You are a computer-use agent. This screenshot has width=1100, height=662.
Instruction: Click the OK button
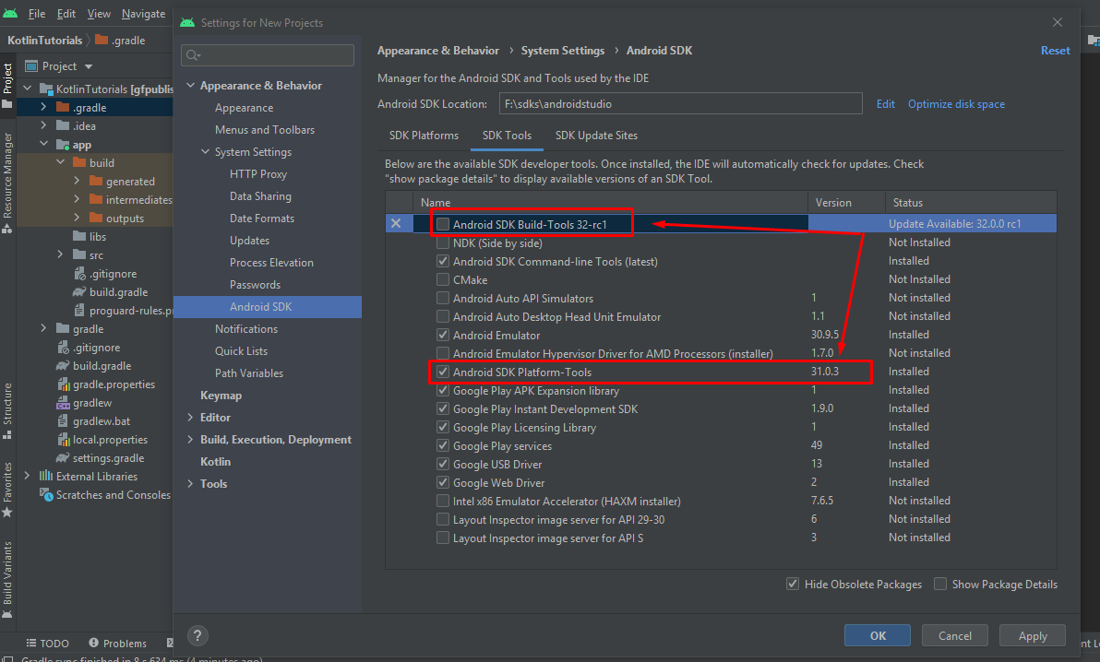click(878, 635)
